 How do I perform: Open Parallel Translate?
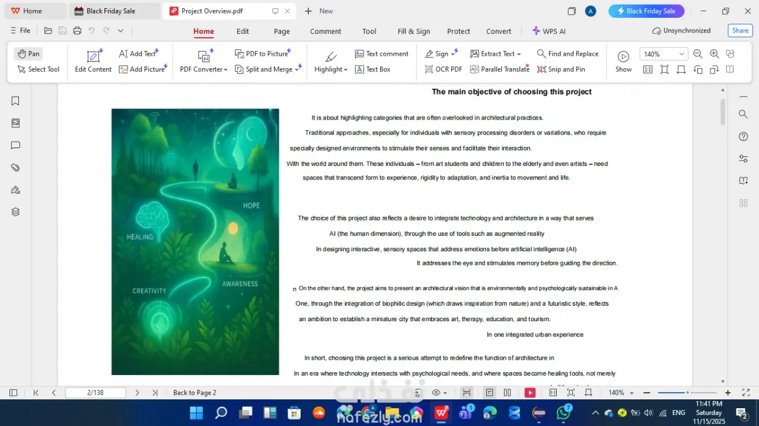[x=499, y=69]
